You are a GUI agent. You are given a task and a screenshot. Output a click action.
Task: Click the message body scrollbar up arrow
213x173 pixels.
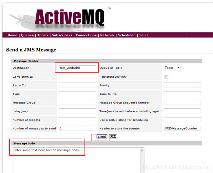tap(142, 150)
